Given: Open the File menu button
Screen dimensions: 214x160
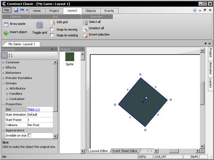Looking at the screenshot, I should pos(7,10).
